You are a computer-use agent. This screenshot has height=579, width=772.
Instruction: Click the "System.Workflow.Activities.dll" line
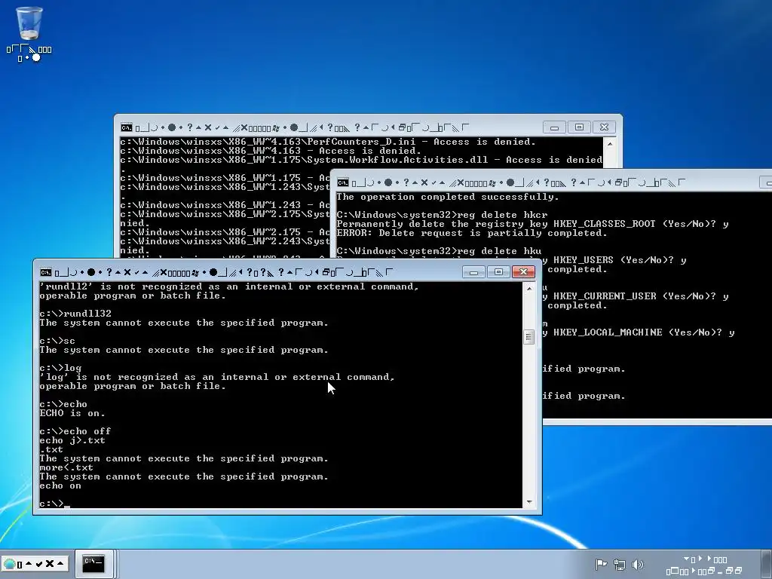(361, 160)
